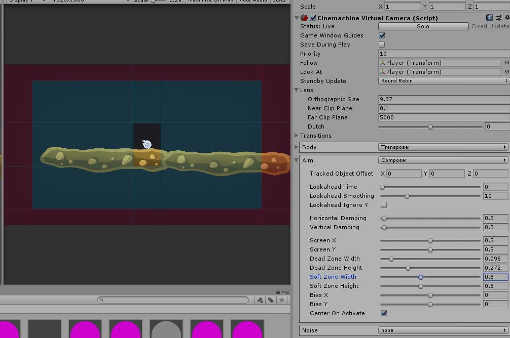The image size is (510, 338).
Task: Open the Standby Update Round Robin dropdown
Action: [x=444, y=81]
